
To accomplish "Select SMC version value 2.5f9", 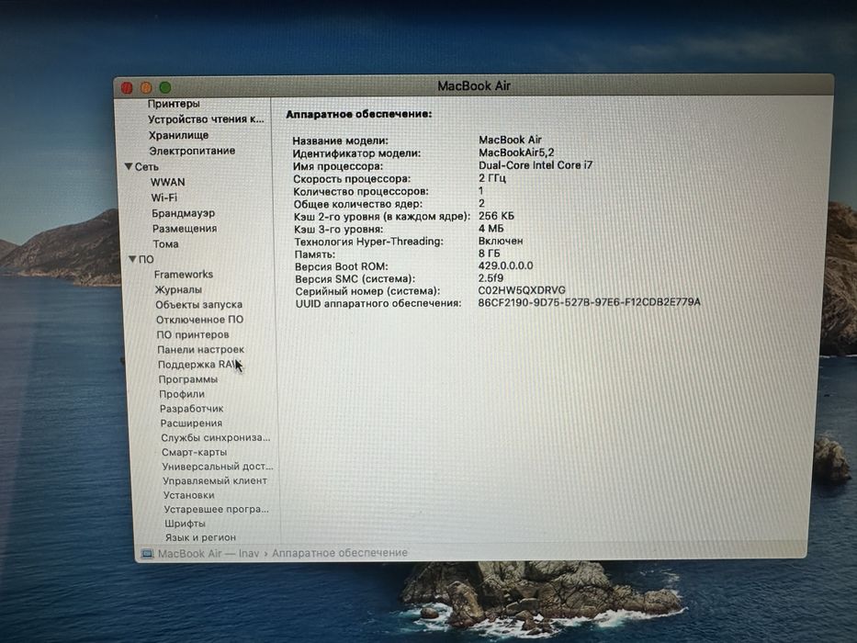I will [491, 278].
